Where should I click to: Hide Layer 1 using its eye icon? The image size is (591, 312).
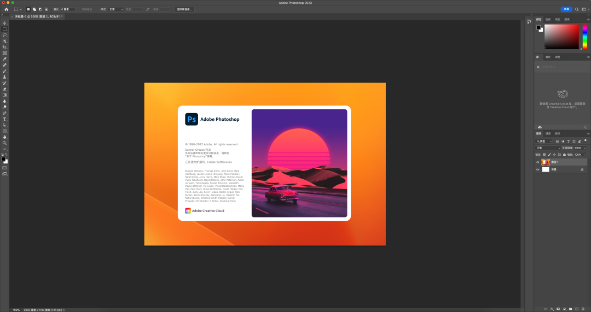(538, 162)
